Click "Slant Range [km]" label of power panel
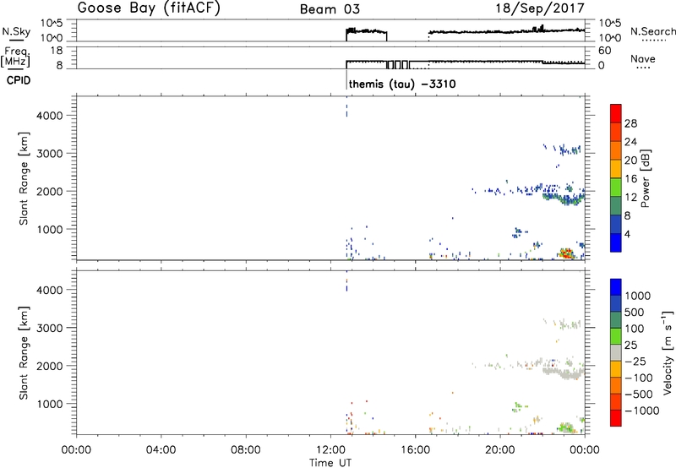The image size is (676, 468). (24, 178)
